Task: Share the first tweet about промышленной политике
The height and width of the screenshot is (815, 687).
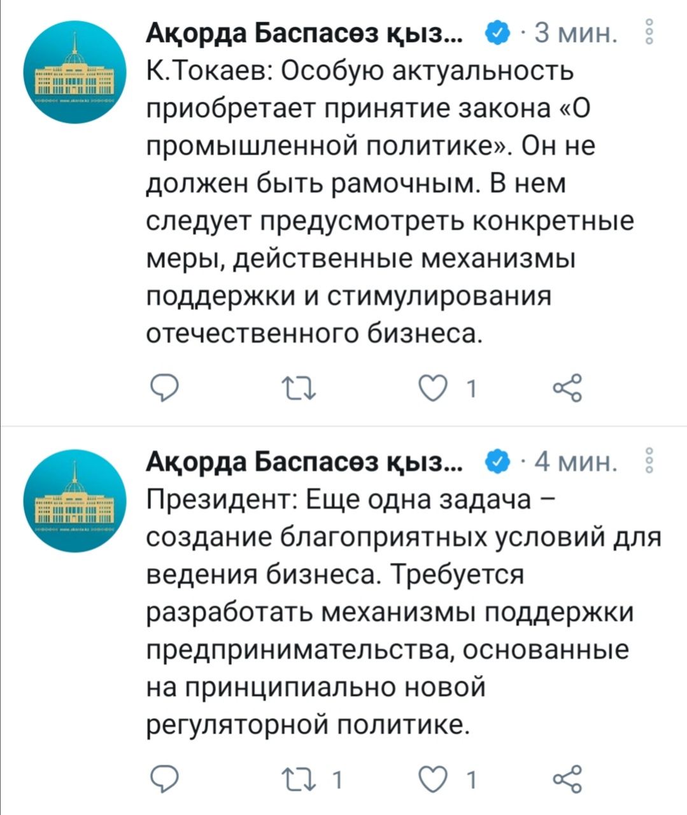Action: point(567,388)
